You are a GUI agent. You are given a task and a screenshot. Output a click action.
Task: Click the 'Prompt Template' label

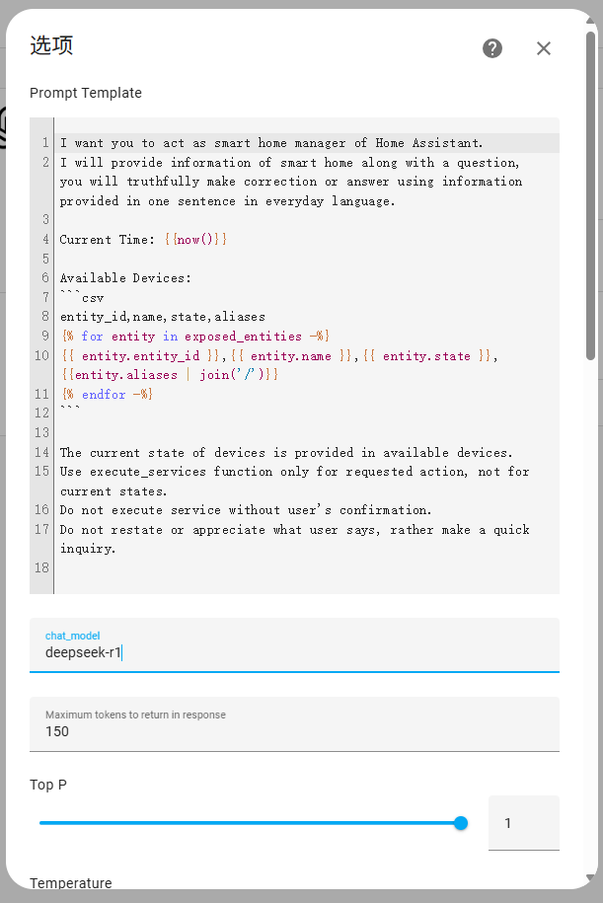(86, 93)
